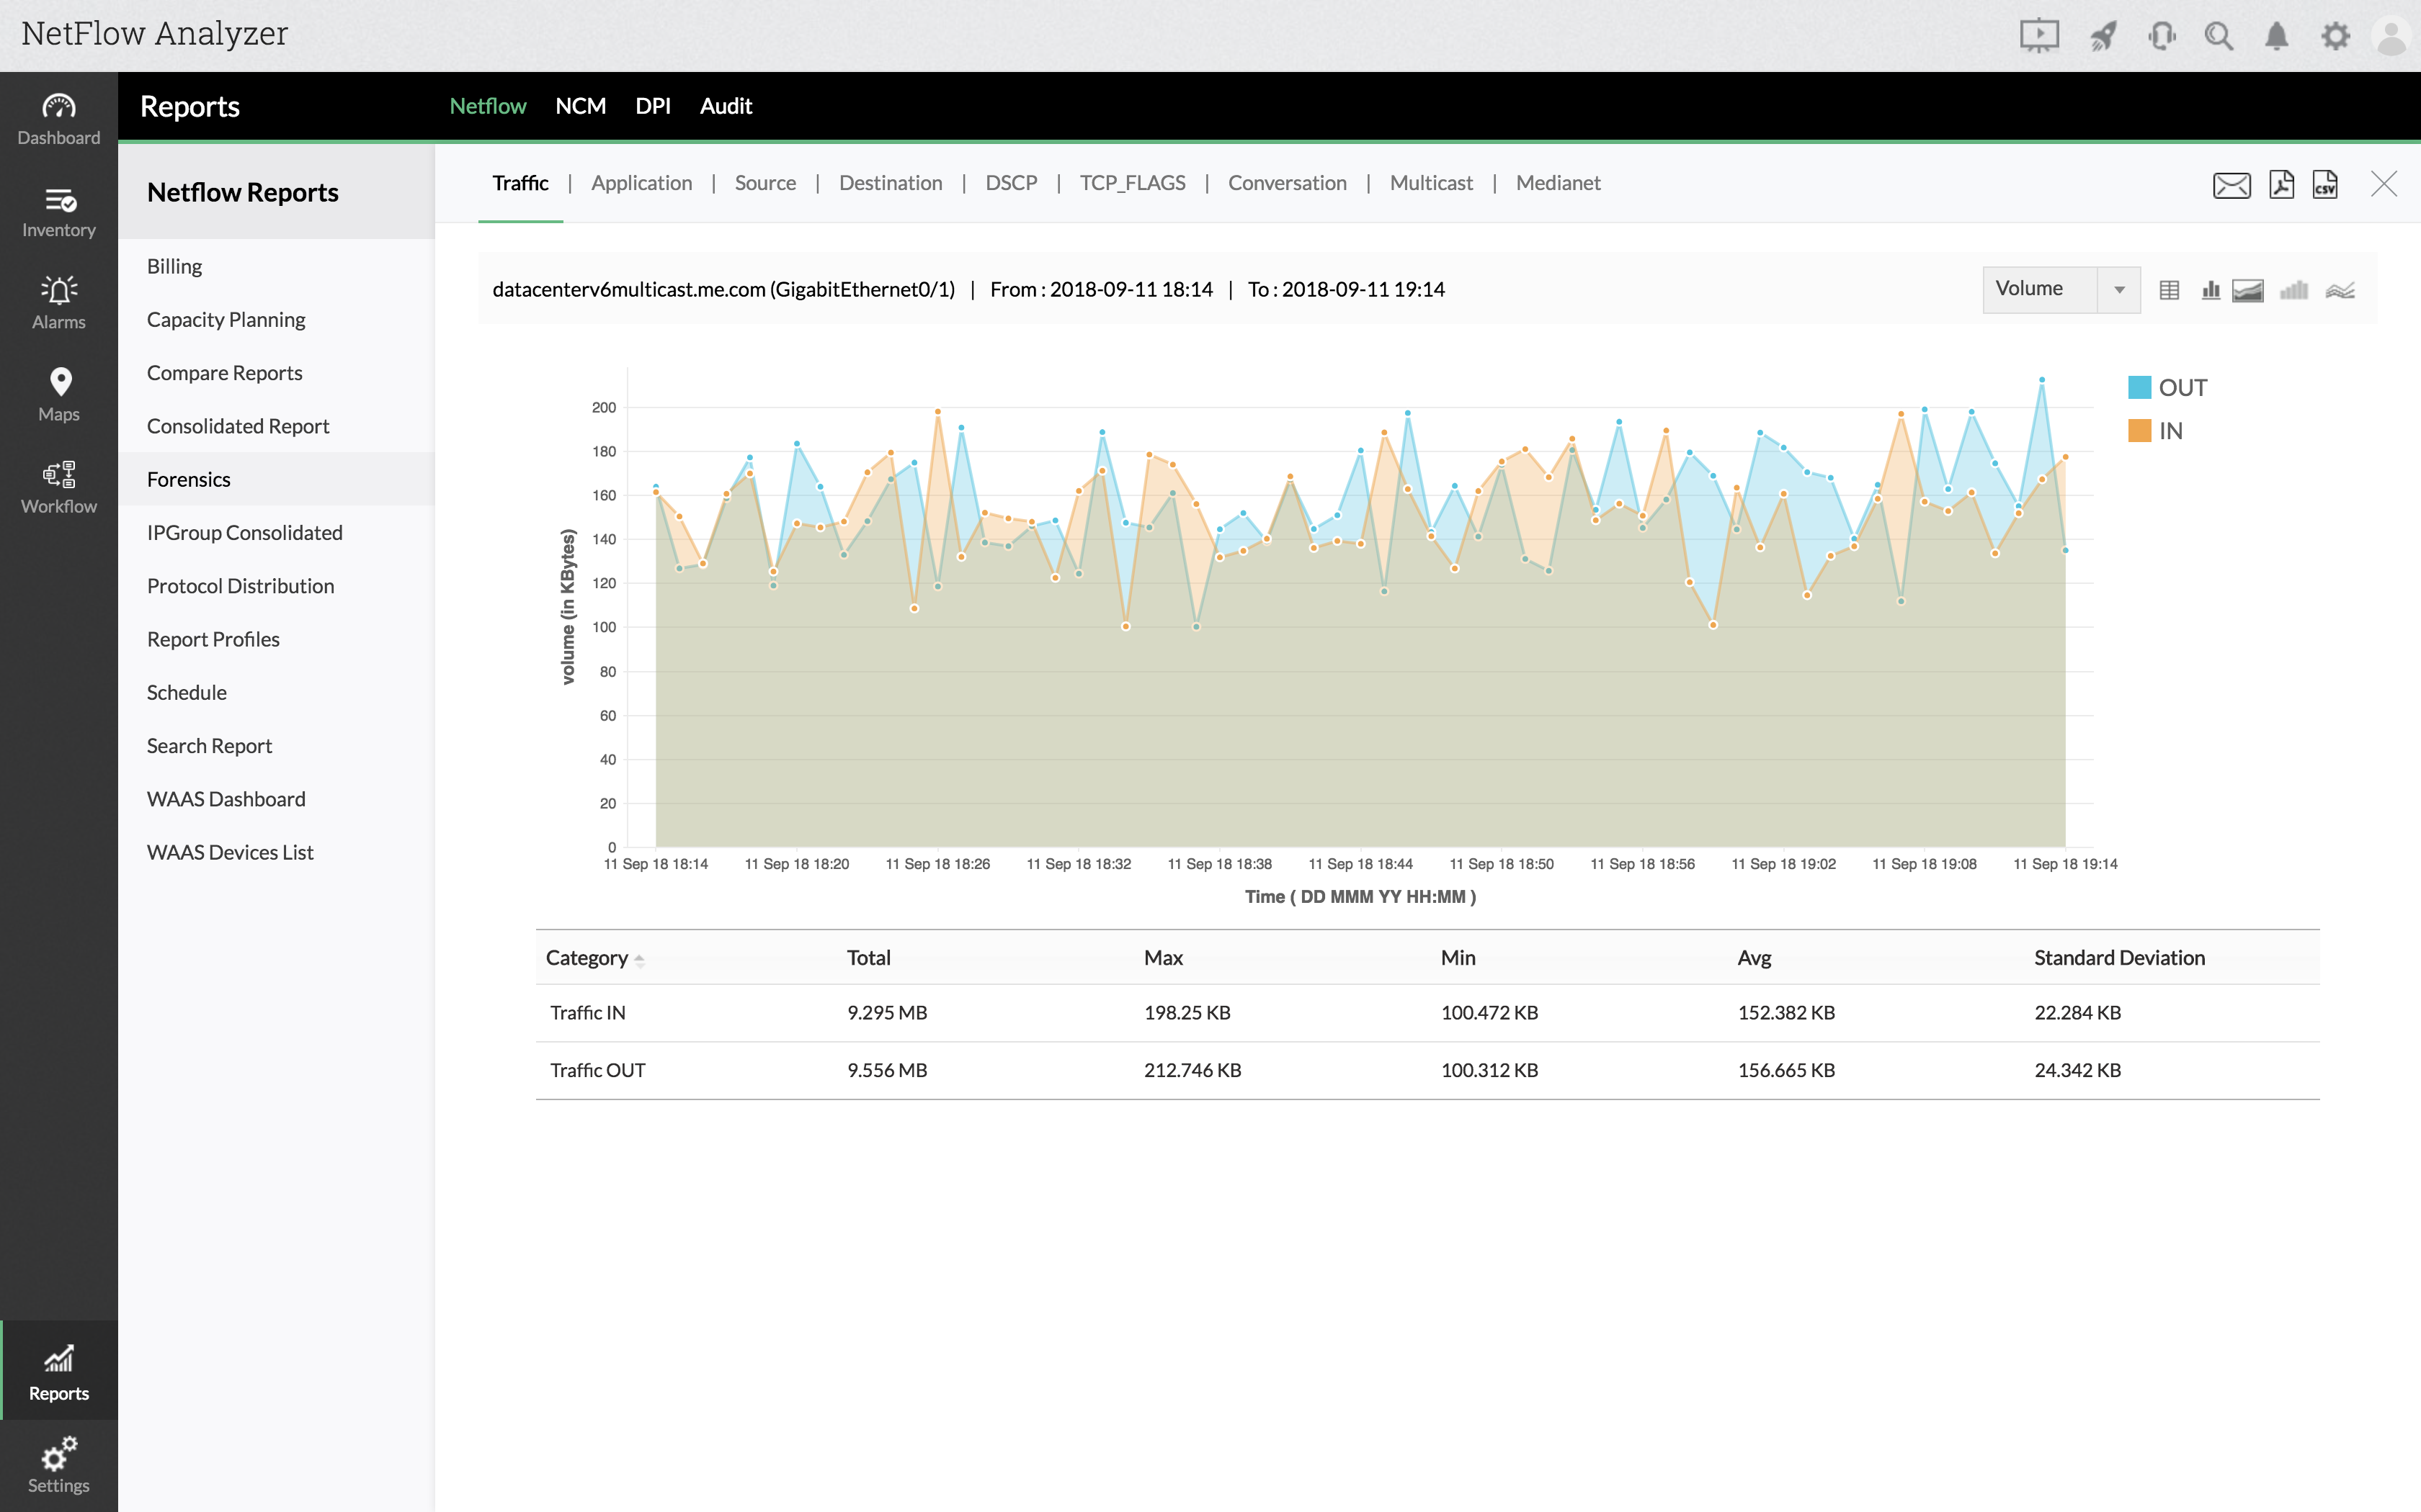This screenshot has height=1512, width=2421.
Task: Open the NCM reports menu
Action: click(580, 106)
